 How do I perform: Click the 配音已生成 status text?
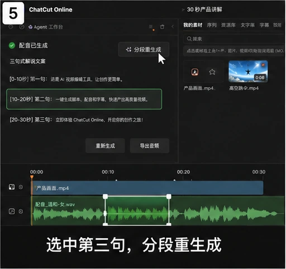pyautogui.click(x=33, y=45)
